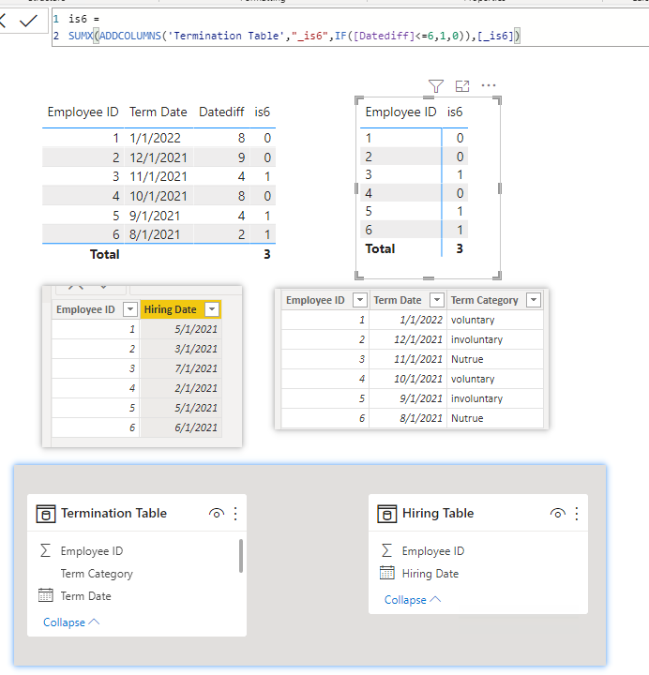This screenshot has height=675, width=649.
Task: Click the 9/1/2021 cell in termination data grid
Action: [x=408, y=398]
